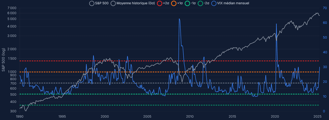
Task: Click the x-axis label 1995
Action: (x=62, y=116)
